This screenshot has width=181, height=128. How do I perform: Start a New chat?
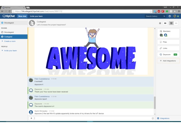point(22,16)
